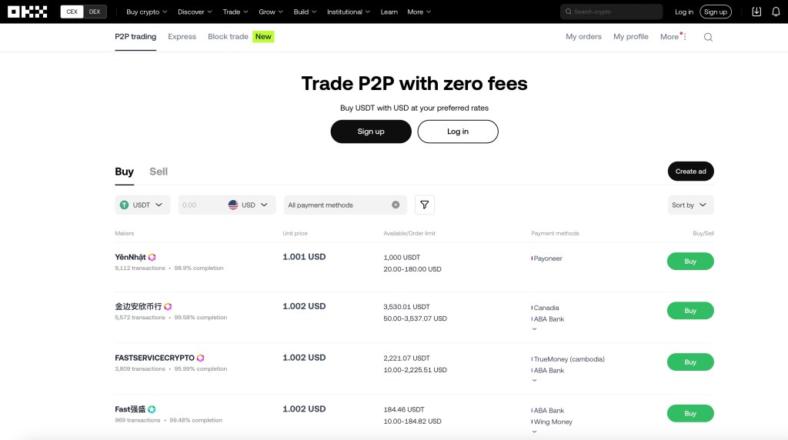Open the notifications bell
The image size is (788, 440).
[x=776, y=12]
